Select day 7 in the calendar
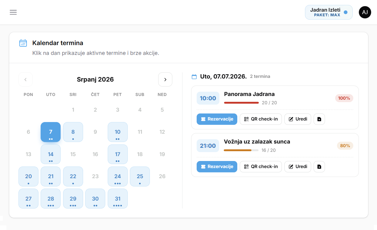This screenshot has width=377, height=230. pos(51,132)
